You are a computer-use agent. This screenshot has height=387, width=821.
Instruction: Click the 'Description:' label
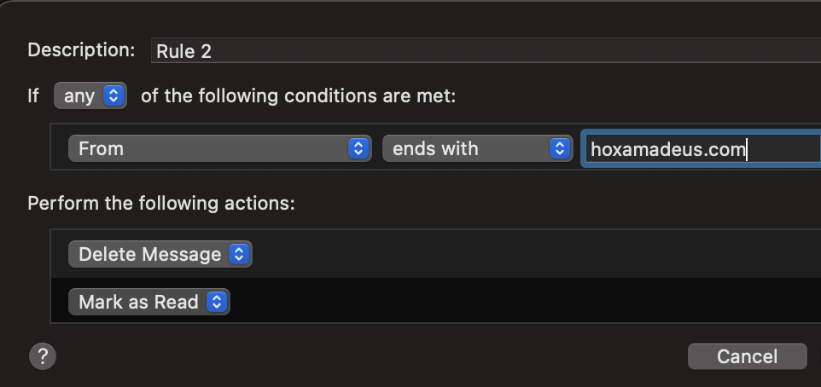(81, 49)
